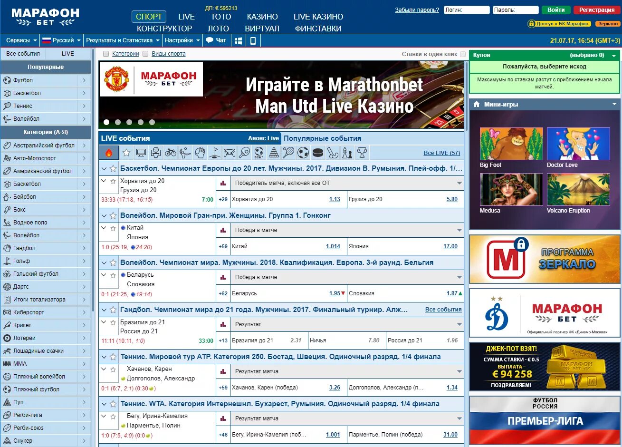Filter live events by beach soccer icon

point(259,153)
